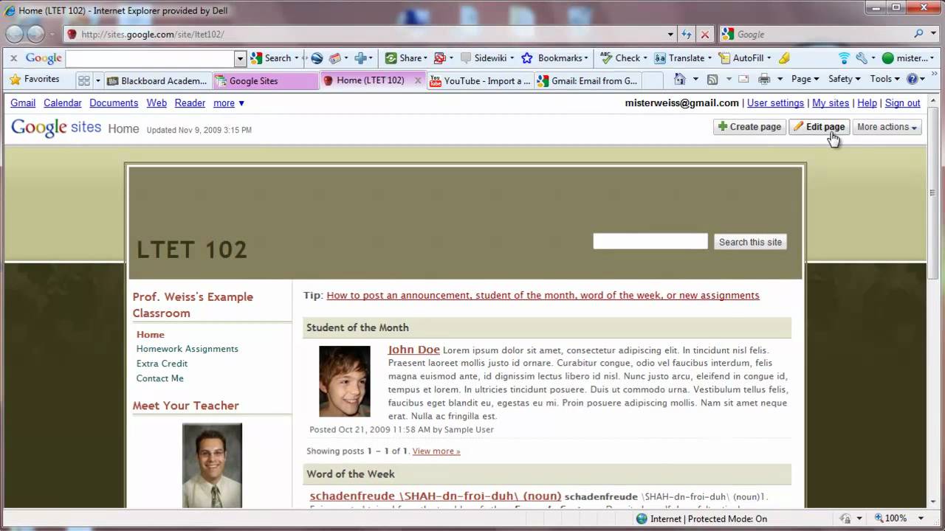Click the My sites link
The width and height of the screenshot is (945, 531).
pos(831,103)
